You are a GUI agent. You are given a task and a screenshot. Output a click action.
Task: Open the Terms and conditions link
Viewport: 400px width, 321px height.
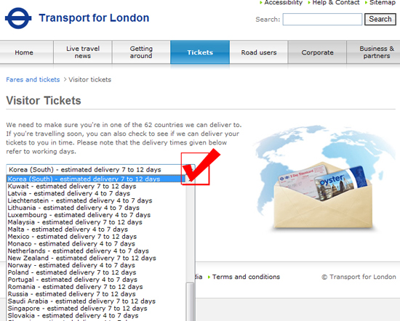tap(246, 277)
